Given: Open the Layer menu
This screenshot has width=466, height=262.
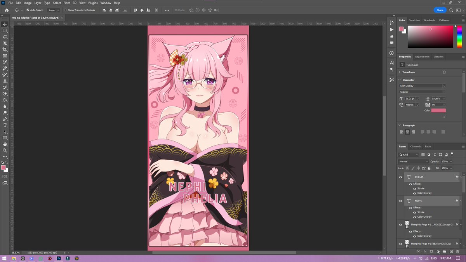Looking at the screenshot, I should (38, 3).
